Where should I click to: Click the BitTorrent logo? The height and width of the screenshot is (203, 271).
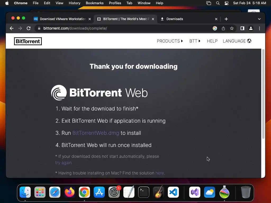pyautogui.click(x=28, y=41)
